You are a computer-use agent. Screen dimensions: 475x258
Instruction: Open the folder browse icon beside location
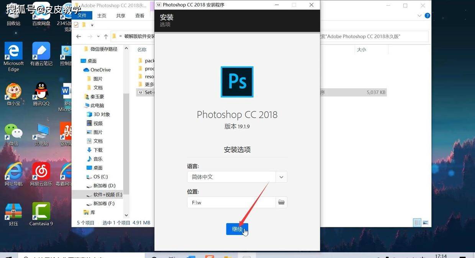pos(281,202)
